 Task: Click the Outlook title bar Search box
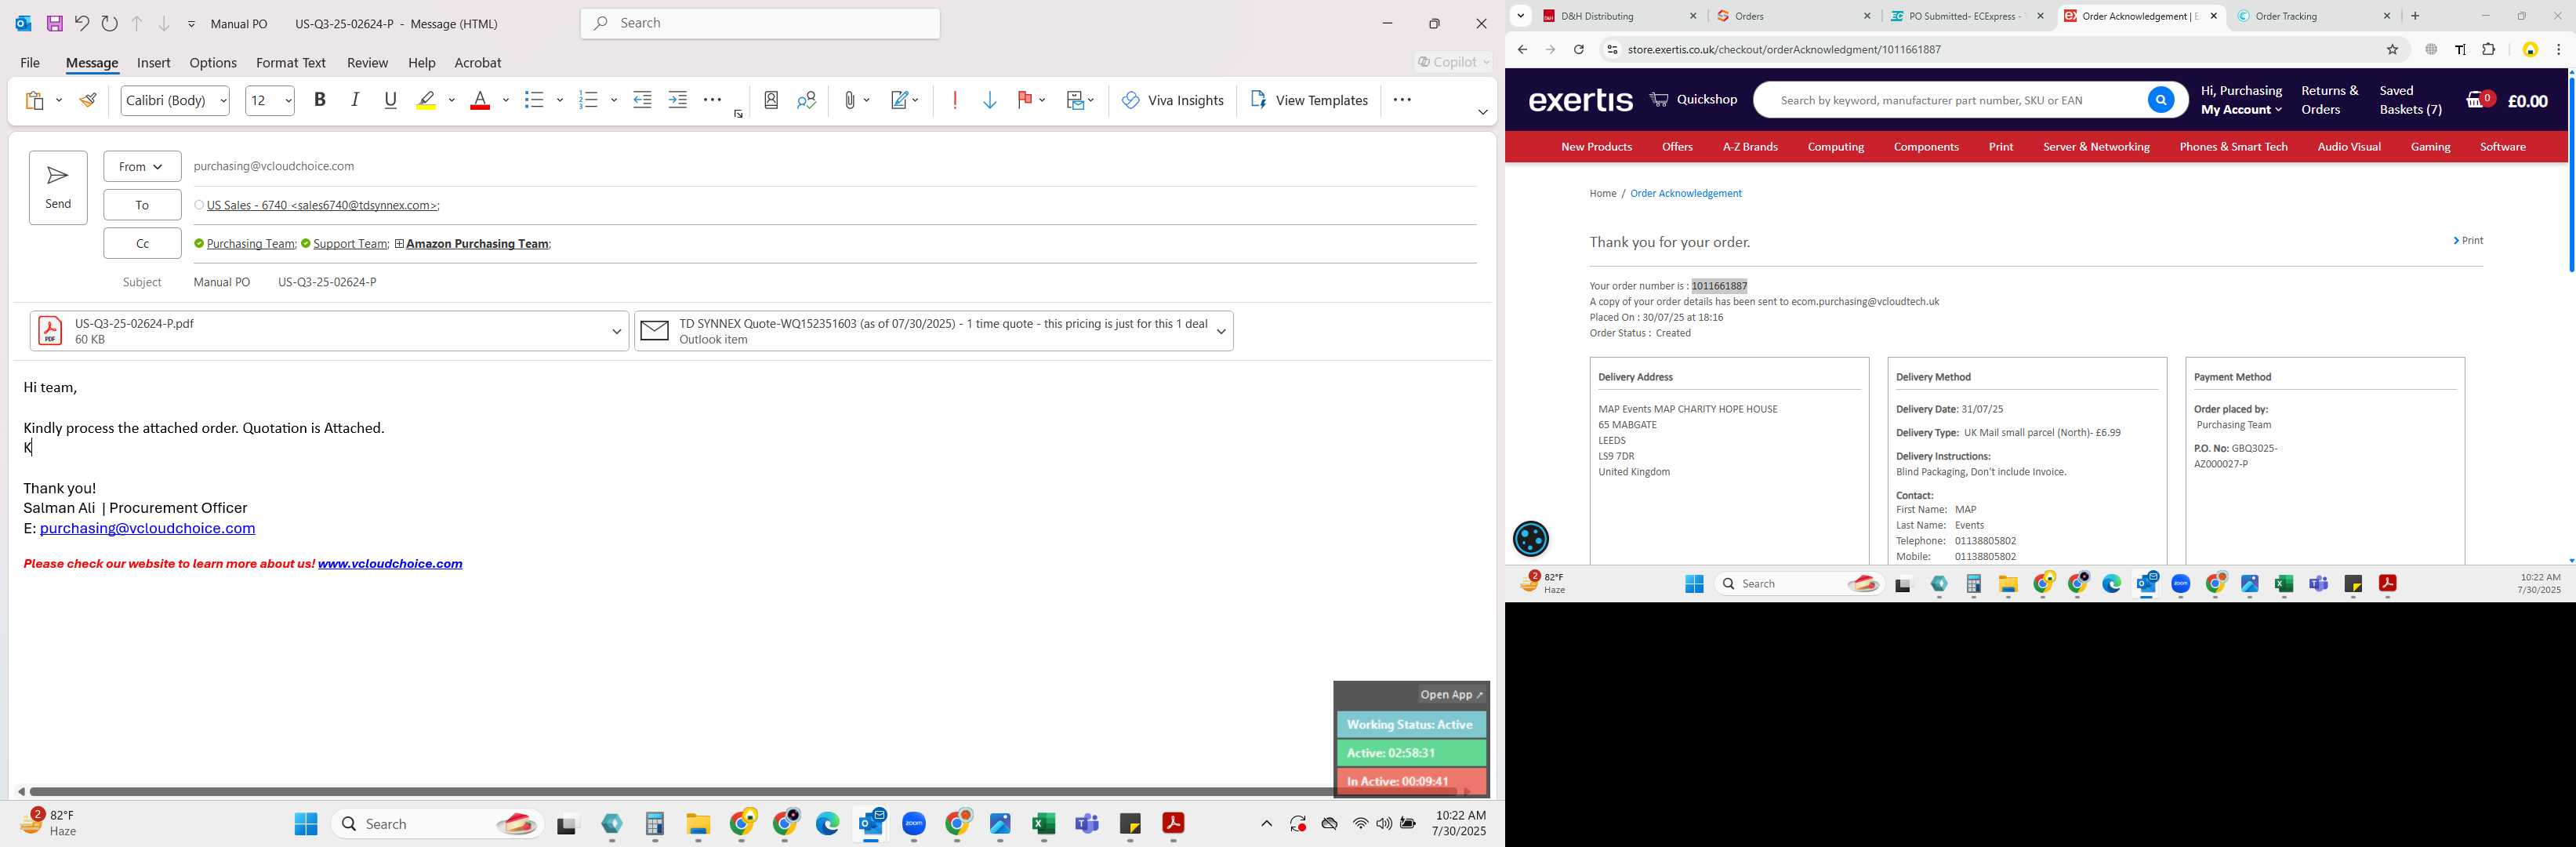coord(760,23)
